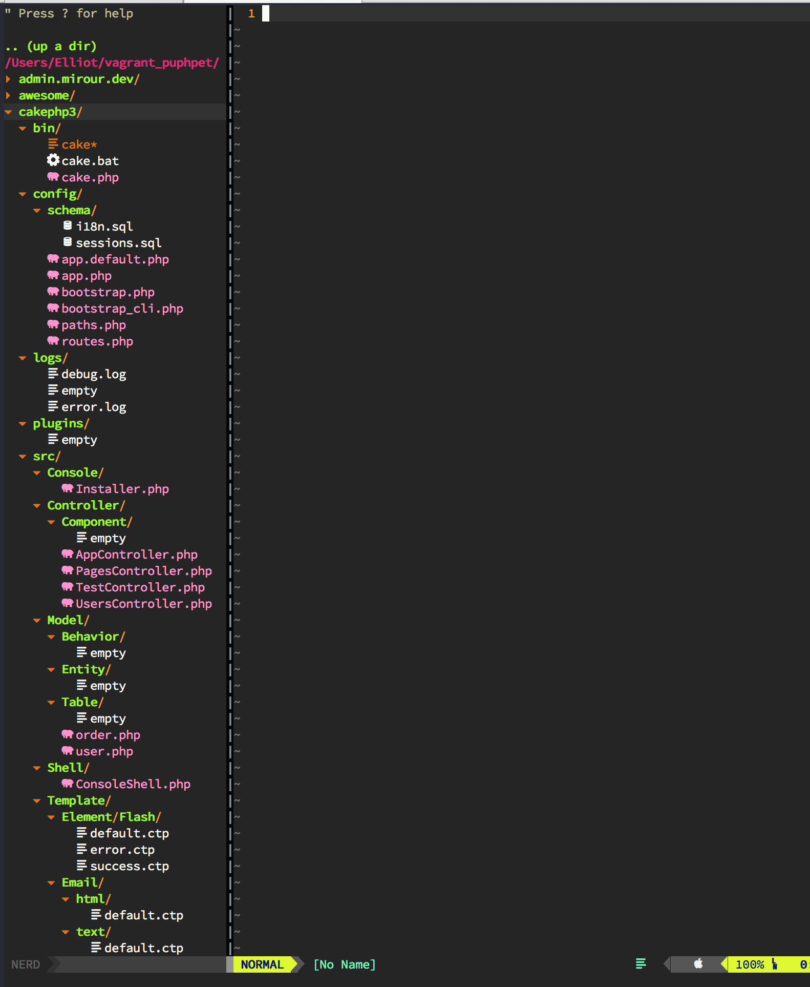Click line number 1 in the editor

(x=251, y=13)
